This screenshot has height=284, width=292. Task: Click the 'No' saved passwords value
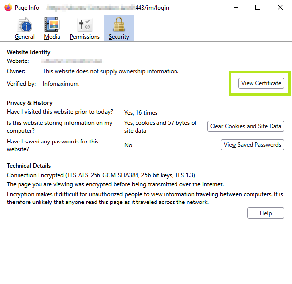tap(128, 145)
